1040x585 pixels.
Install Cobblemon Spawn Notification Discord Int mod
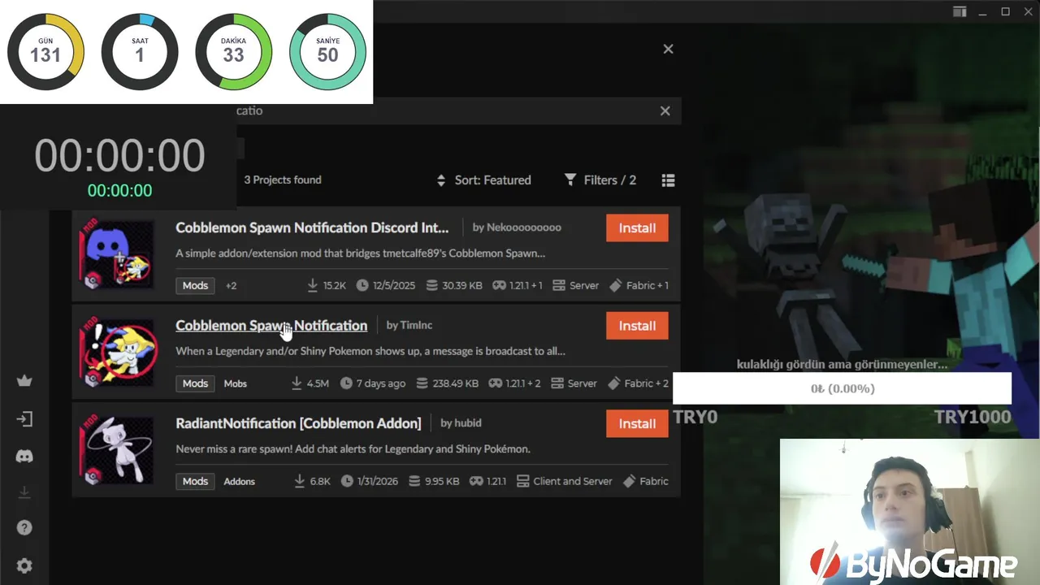(x=637, y=228)
